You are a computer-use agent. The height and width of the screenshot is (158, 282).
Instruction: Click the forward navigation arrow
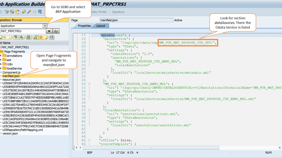[x=5, y=37]
